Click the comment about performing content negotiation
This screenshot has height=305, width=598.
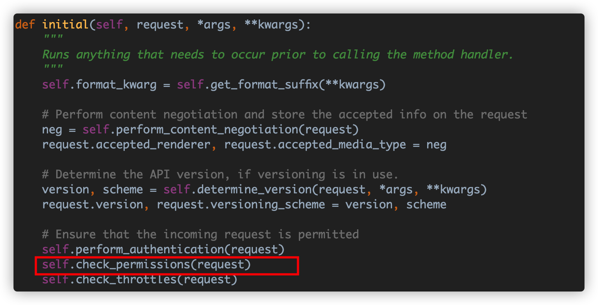click(x=284, y=115)
